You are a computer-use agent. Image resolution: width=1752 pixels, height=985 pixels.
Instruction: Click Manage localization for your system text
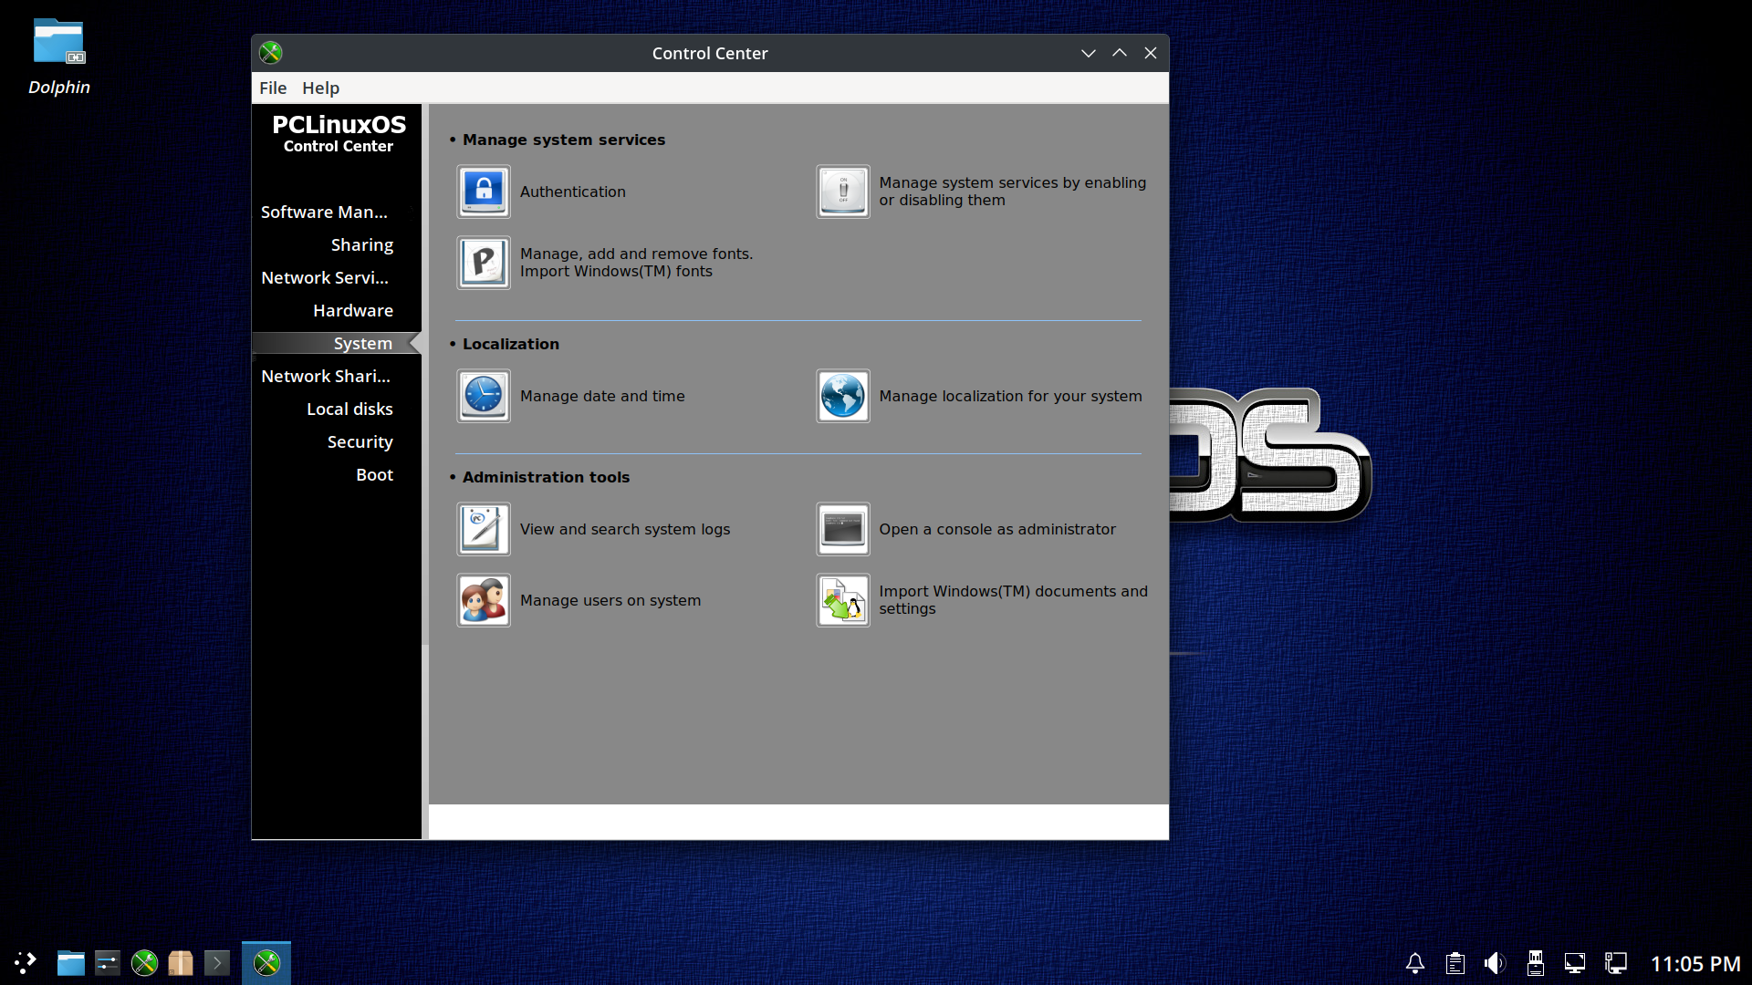coord(1010,396)
